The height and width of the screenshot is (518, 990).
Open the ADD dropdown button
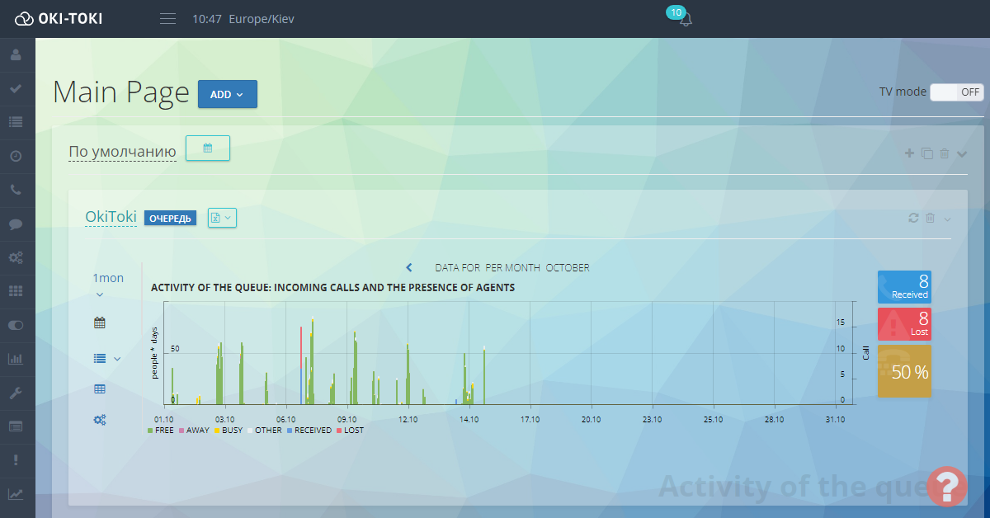coord(227,94)
